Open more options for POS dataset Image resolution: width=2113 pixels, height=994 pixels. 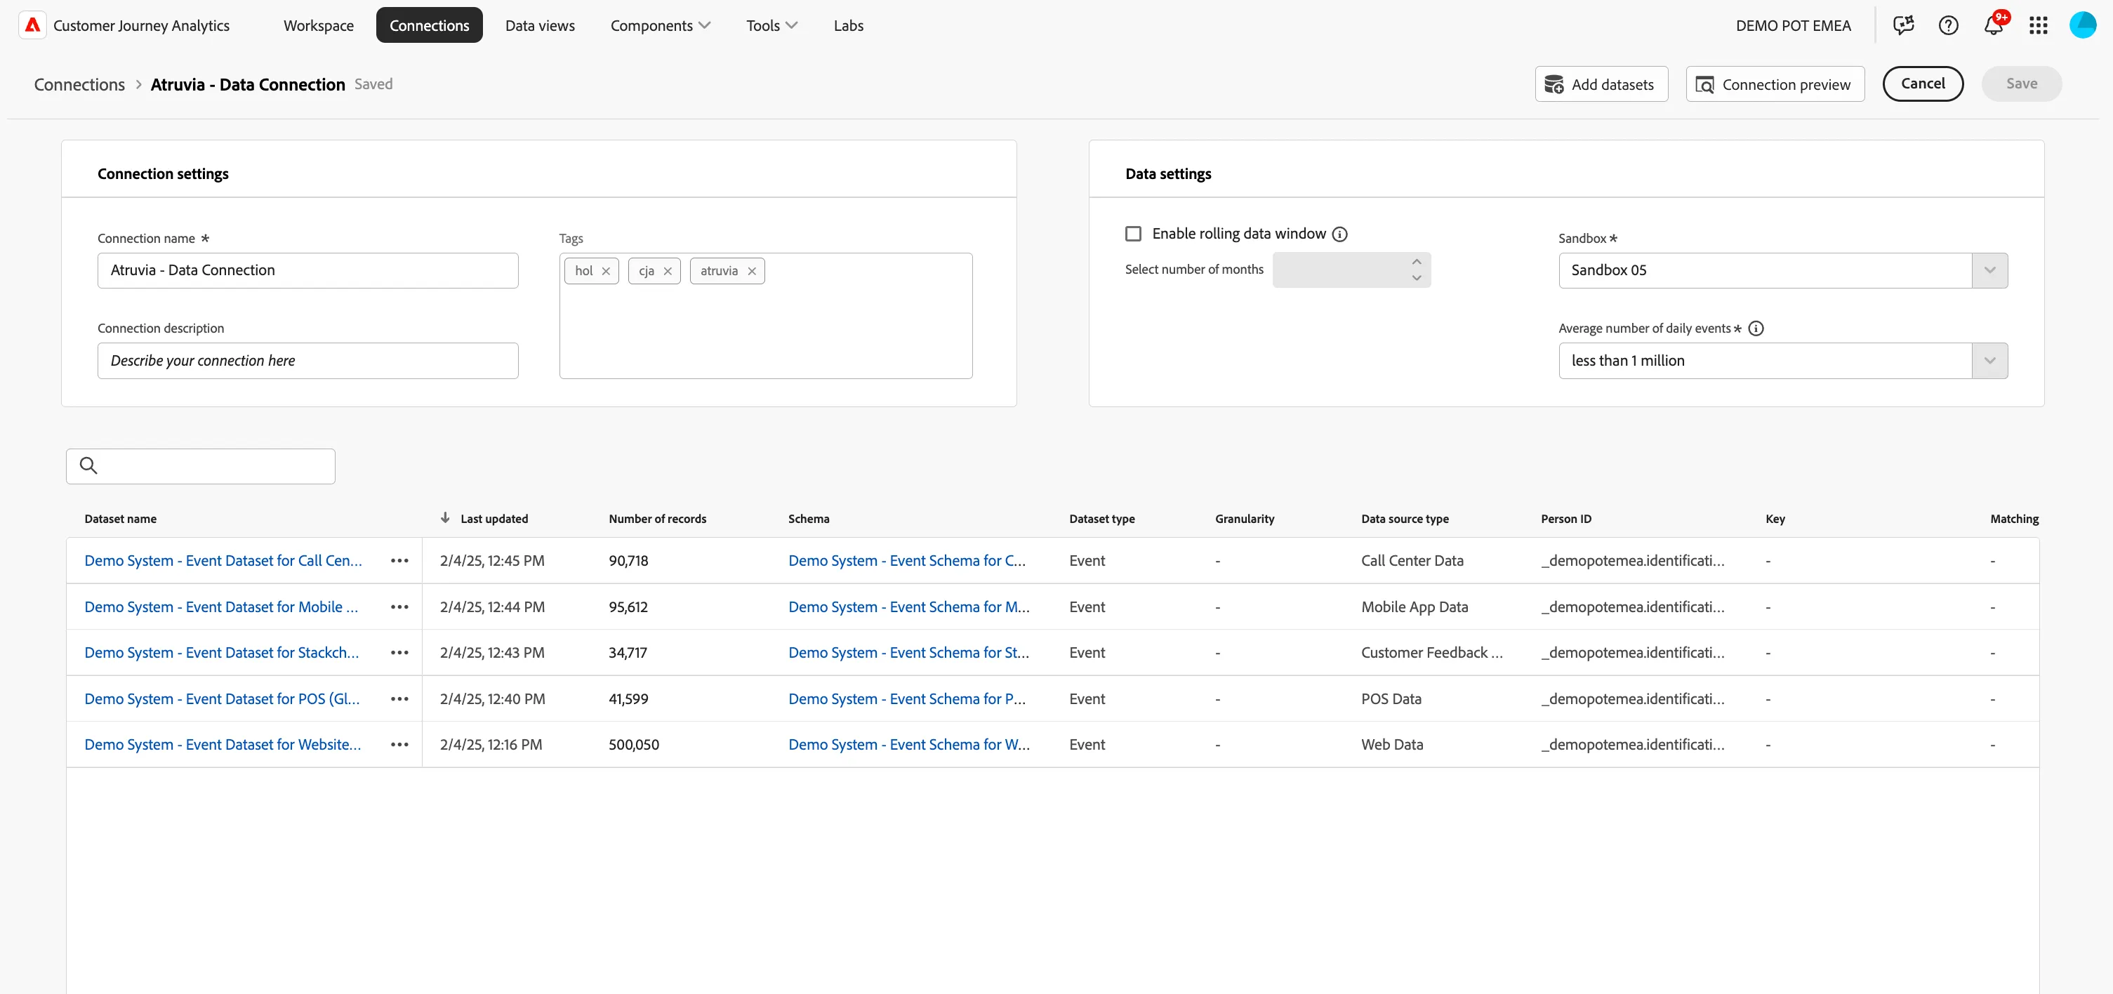point(399,698)
